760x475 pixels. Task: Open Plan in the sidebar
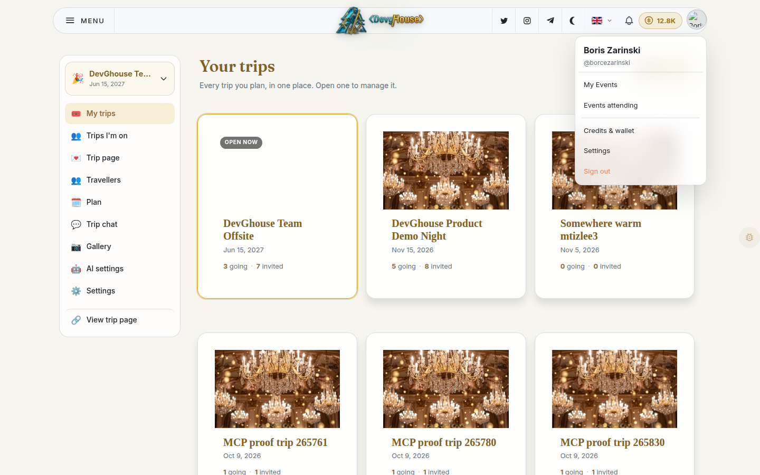click(120, 202)
